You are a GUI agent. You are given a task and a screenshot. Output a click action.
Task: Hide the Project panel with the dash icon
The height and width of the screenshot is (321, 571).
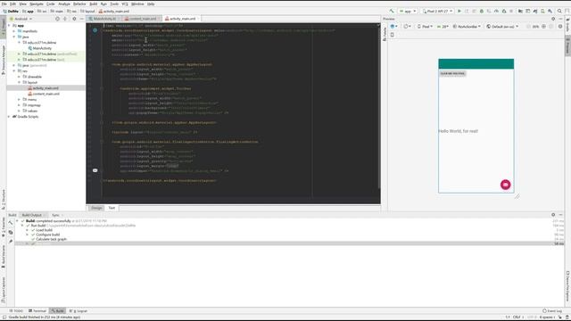click(x=81, y=19)
